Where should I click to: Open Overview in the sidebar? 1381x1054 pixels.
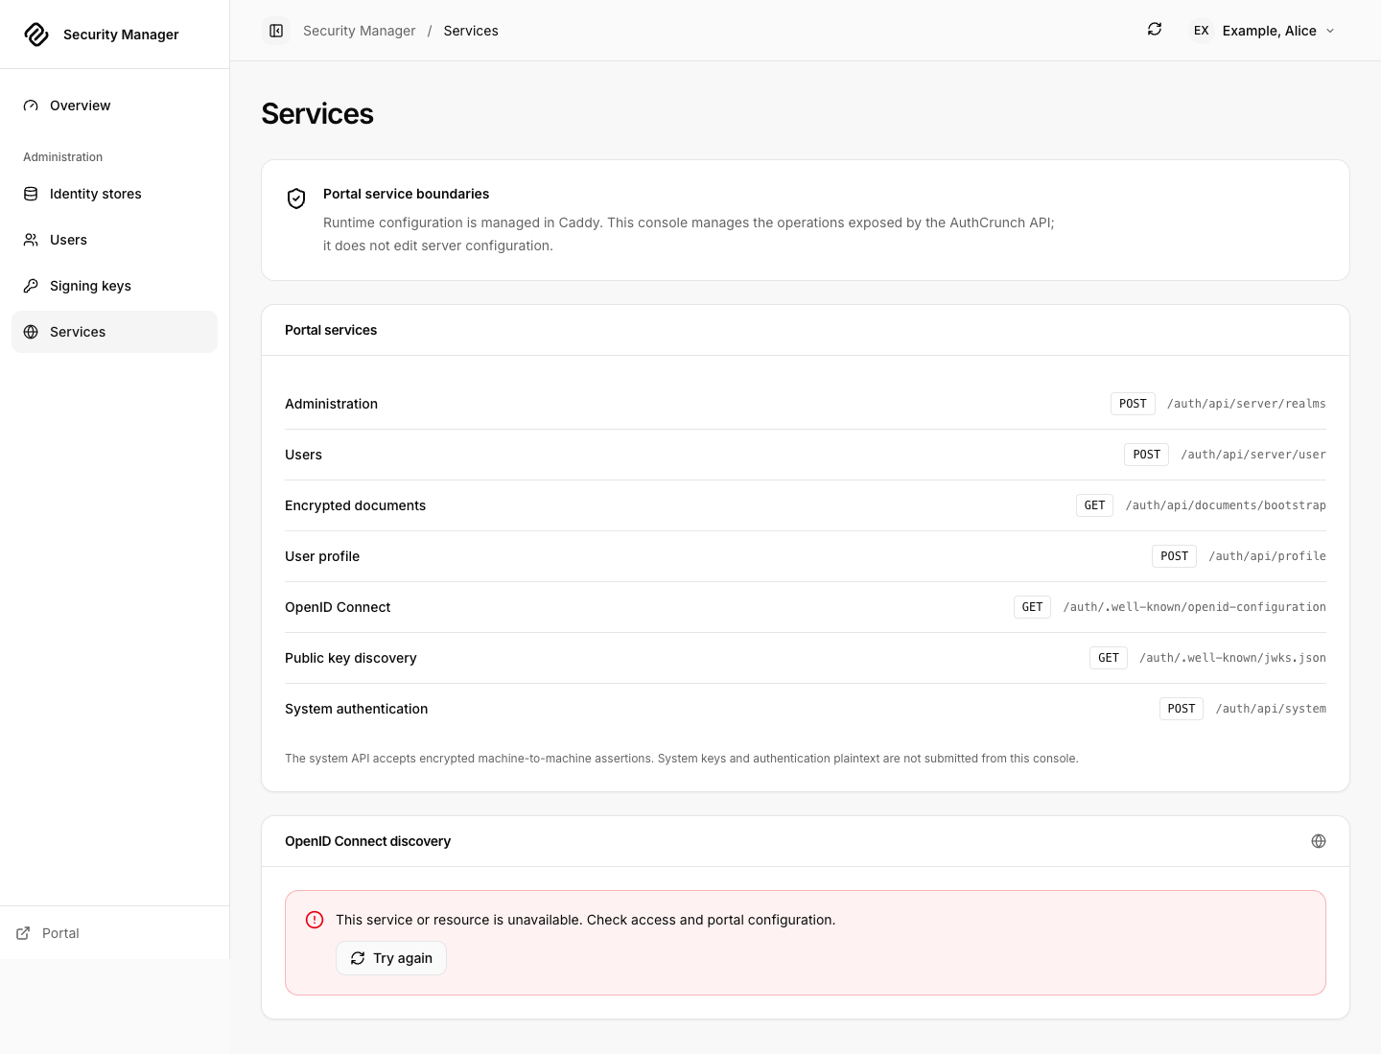[x=114, y=105]
